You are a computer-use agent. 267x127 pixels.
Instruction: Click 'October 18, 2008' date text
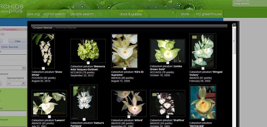tap(160, 75)
